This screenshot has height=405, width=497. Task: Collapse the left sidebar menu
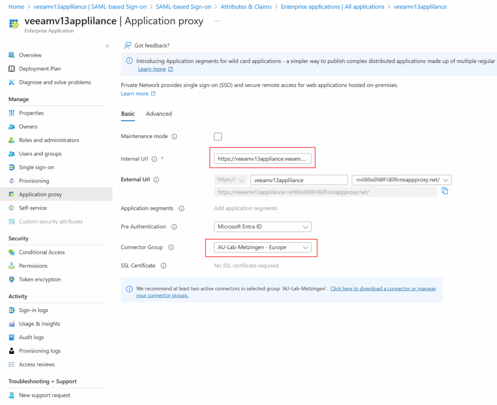107,46
